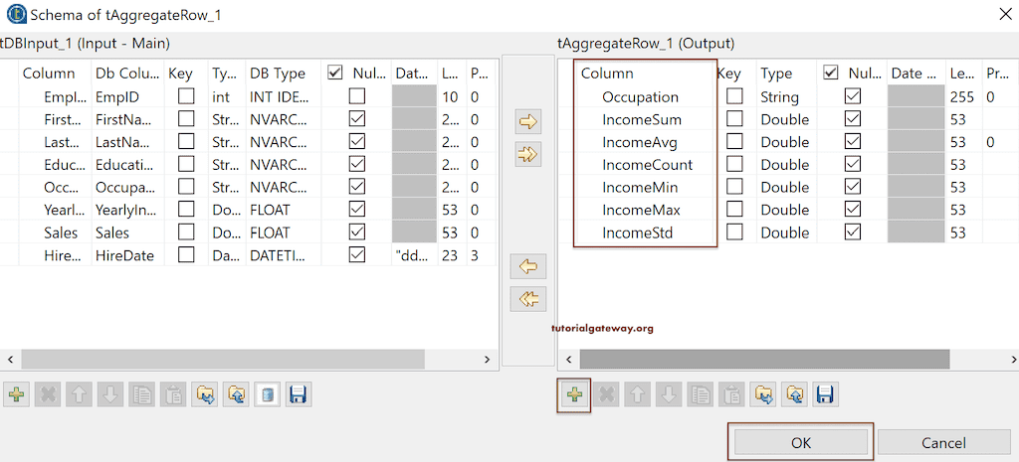Toggle Nullable header checkbox in output table
This screenshot has height=462, width=1019.
[831, 74]
